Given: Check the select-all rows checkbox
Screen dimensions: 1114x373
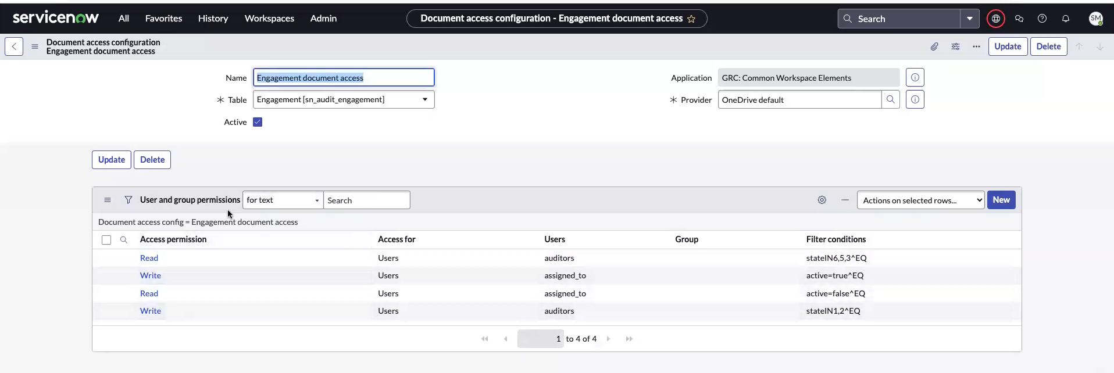Looking at the screenshot, I should 106,239.
